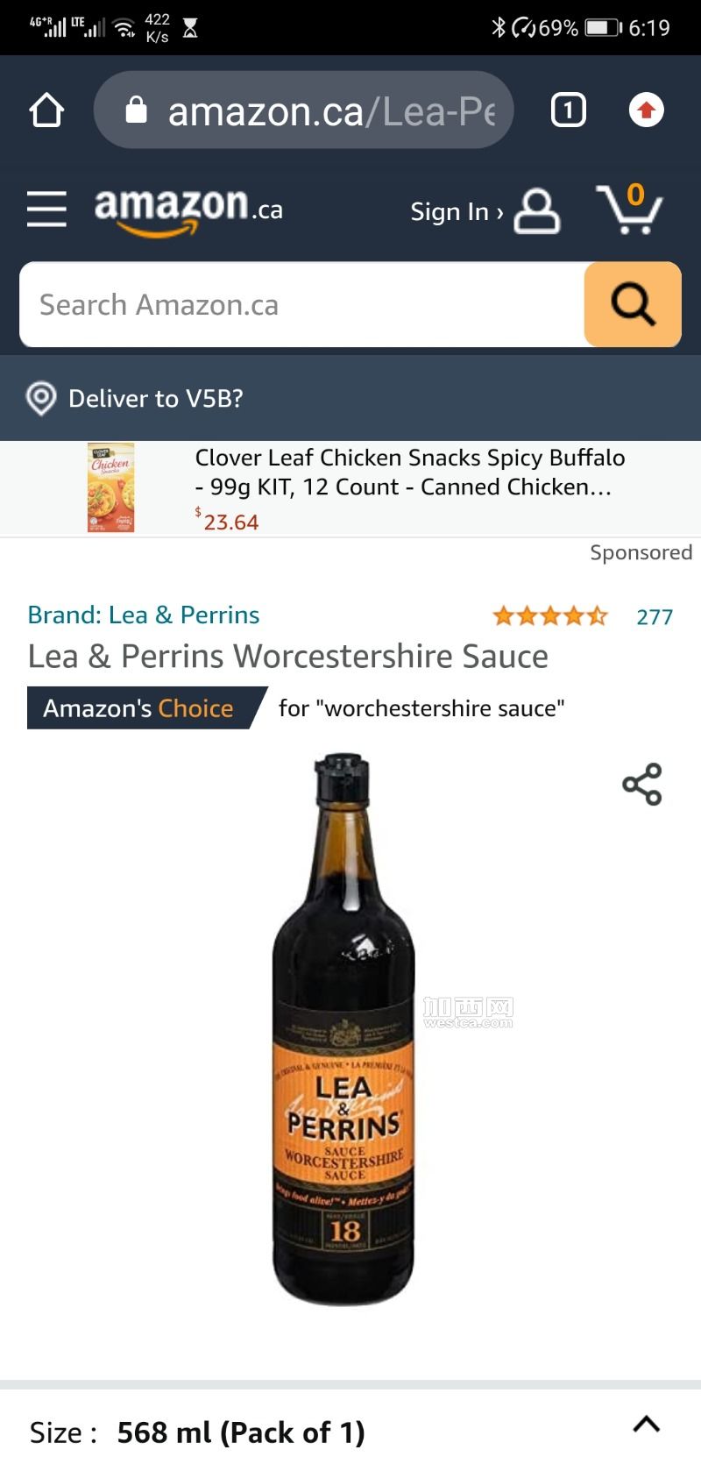The height and width of the screenshot is (1457, 701).
Task: Tap the orange search magnifier button
Action: [x=633, y=305]
